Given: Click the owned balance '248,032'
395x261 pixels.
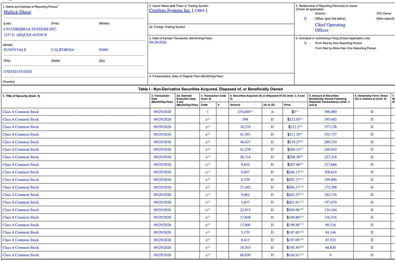Looking at the screenshot, I should (330, 149).
